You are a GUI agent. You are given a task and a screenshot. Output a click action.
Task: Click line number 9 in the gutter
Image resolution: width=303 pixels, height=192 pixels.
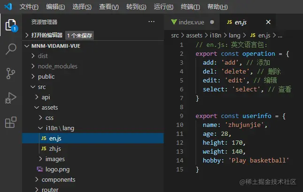(181, 116)
